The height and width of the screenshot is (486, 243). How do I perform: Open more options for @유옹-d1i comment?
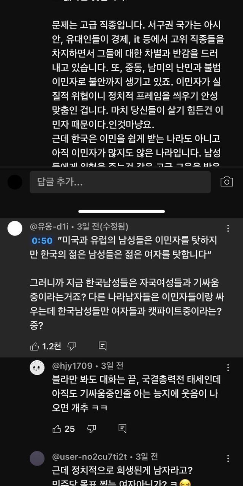coord(228,229)
